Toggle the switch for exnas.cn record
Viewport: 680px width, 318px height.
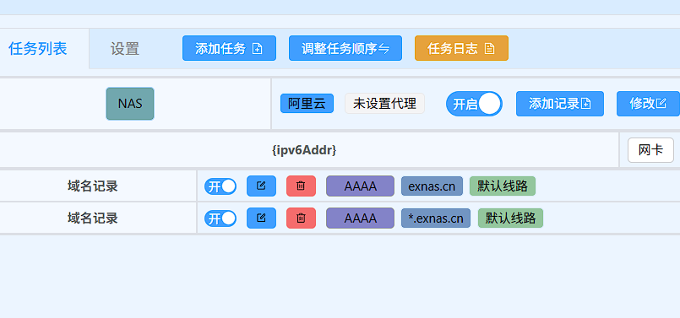tap(220, 186)
